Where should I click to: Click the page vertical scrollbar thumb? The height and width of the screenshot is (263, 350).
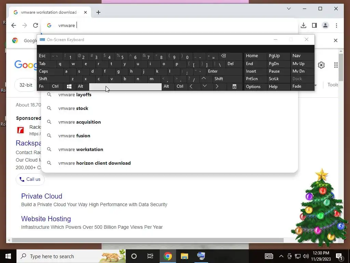341,67
